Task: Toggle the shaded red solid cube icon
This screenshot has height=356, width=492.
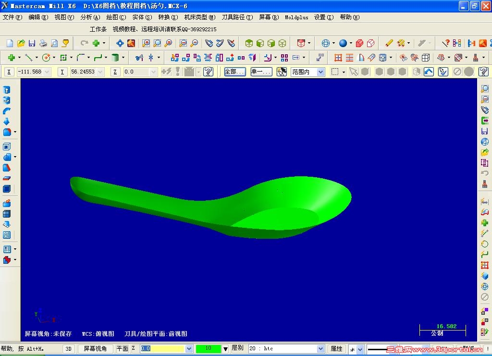Action: click(359, 43)
